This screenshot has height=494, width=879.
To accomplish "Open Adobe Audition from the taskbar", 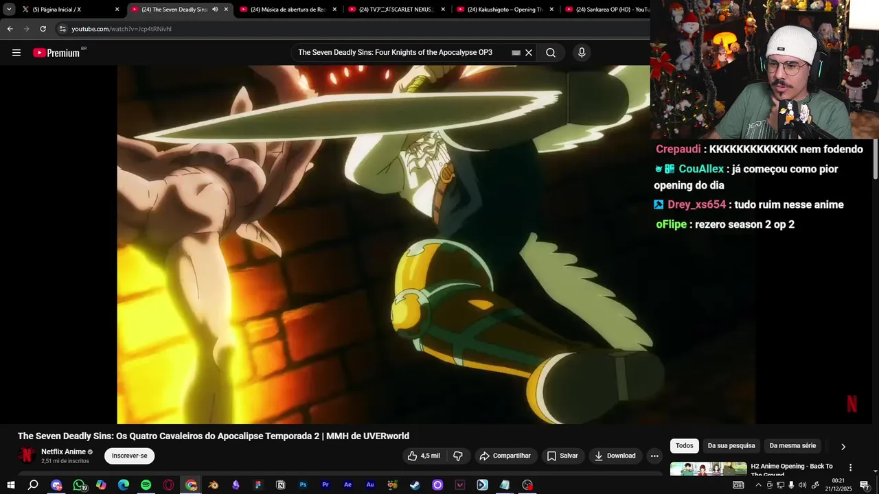I will (370, 485).
